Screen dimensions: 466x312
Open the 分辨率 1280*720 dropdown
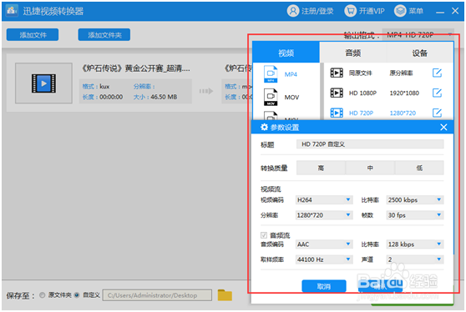tap(324, 215)
